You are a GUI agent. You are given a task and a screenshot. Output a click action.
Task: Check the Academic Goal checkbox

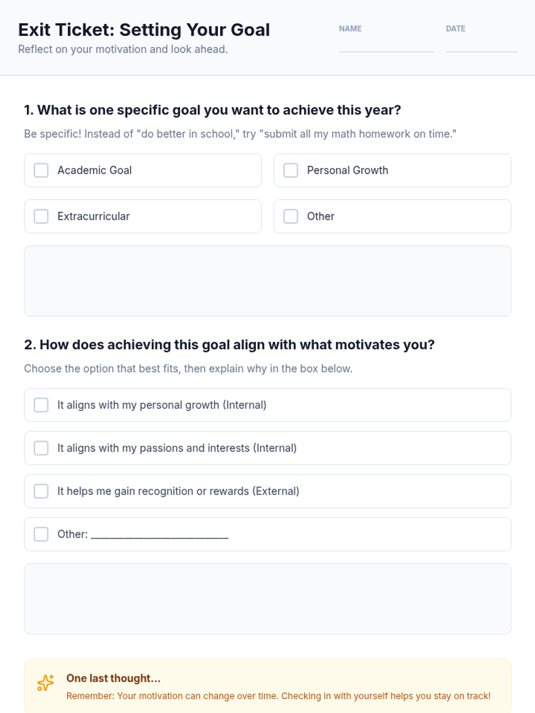pos(41,170)
